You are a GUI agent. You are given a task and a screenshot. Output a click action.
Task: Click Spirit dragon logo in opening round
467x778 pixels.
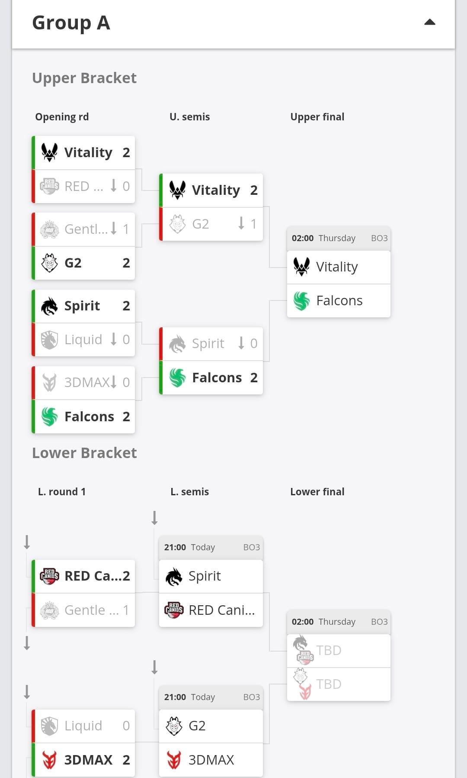point(49,306)
